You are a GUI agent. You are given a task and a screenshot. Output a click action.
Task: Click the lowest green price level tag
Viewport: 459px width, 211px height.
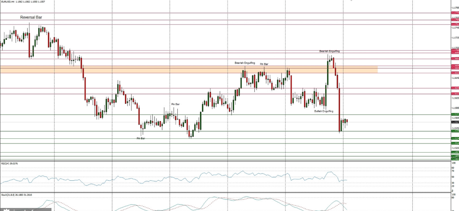pyautogui.click(x=455, y=159)
